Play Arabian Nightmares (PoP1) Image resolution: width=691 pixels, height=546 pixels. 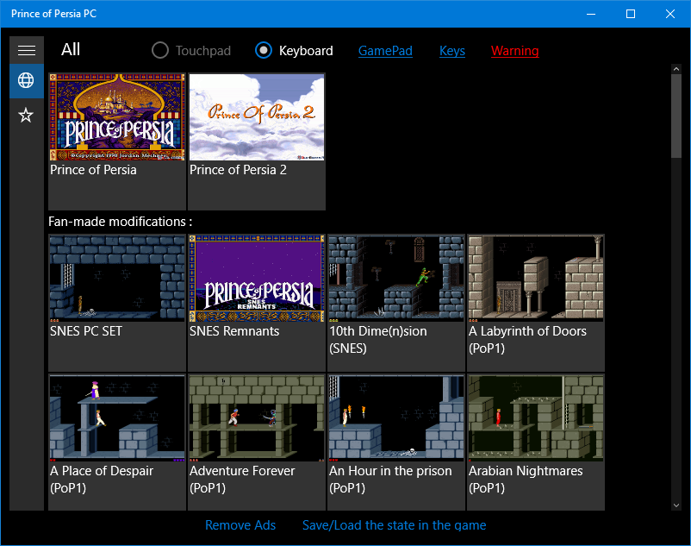[535, 418]
